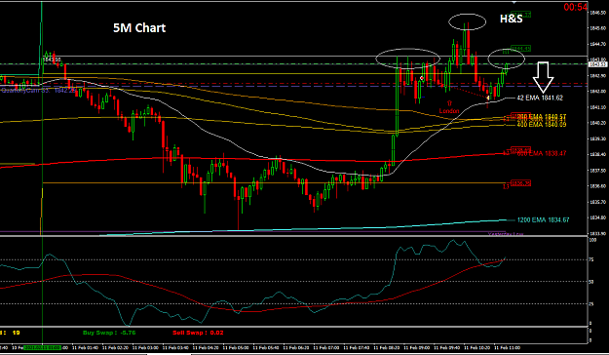Click the 1200 EMA 1834.67 label
This screenshot has height=355, width=609.
tap(543, 220)
